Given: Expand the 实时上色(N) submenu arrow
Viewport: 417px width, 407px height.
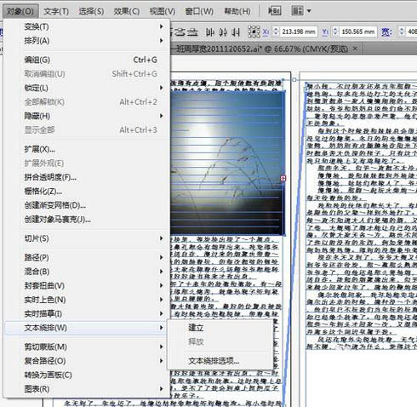Looking at the screenshot, I should [x=161, y=300].
